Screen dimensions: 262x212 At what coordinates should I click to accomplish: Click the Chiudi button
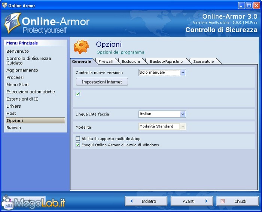coord(238,201)
